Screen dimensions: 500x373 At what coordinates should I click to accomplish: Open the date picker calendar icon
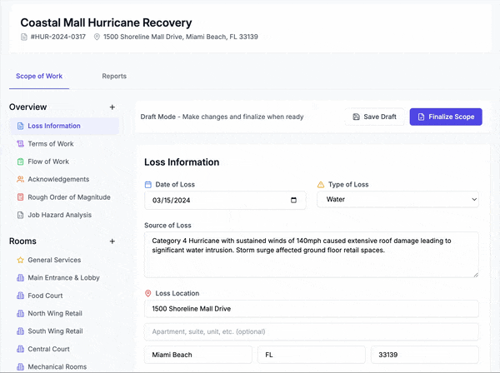(293, 201)
